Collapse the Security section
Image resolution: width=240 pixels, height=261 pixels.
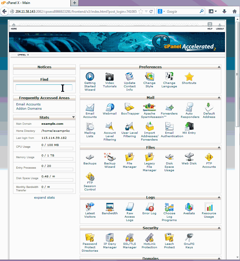pos(219,228)
